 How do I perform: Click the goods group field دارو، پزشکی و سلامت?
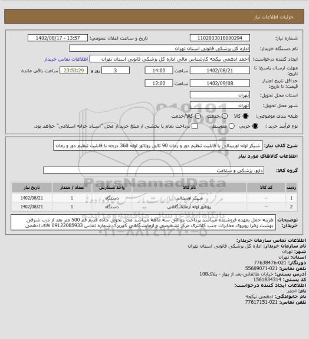[x=153, y=170]
